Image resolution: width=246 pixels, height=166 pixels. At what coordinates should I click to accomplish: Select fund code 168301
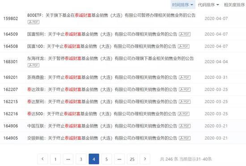click(x=11, y=61)
